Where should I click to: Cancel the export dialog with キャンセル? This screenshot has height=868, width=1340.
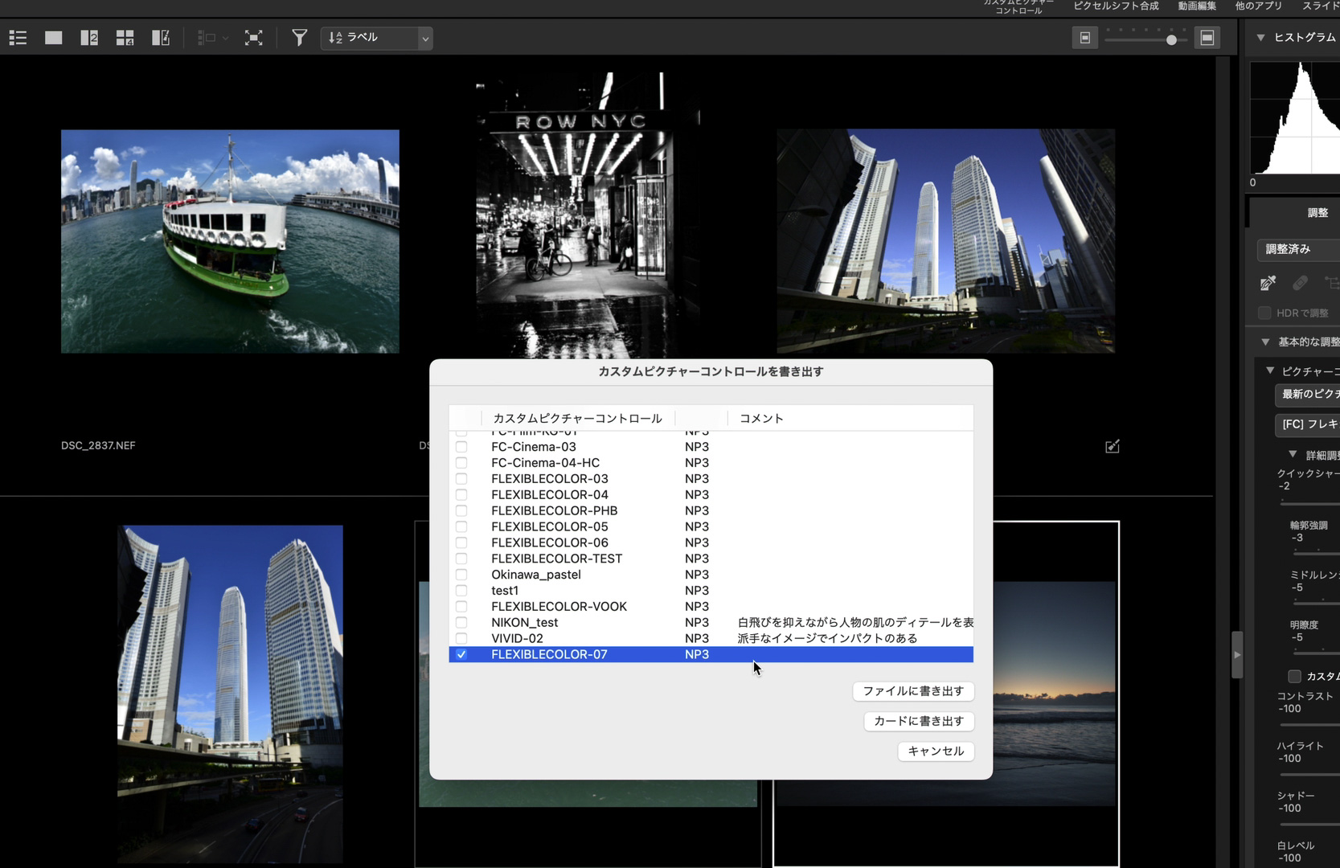pyautogui.click(x=935, y=751)
